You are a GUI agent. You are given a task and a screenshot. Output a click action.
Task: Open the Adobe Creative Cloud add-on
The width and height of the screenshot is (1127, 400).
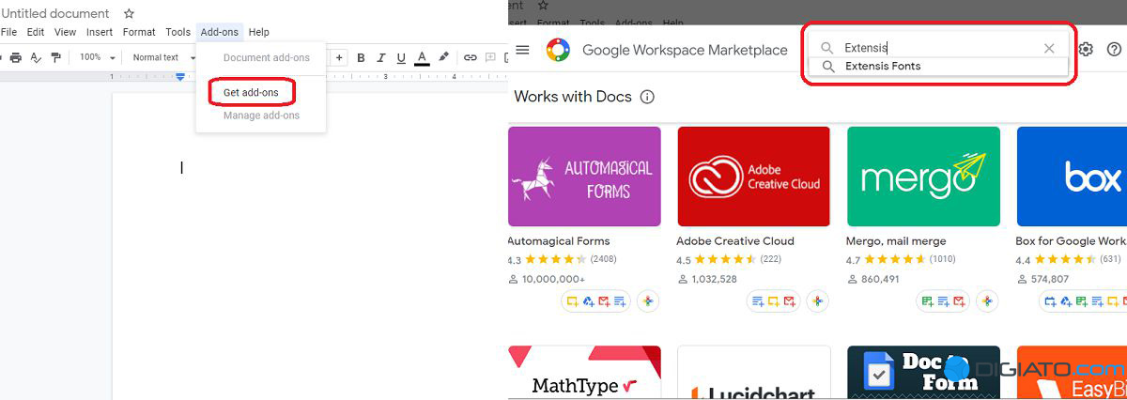(753, 177)
